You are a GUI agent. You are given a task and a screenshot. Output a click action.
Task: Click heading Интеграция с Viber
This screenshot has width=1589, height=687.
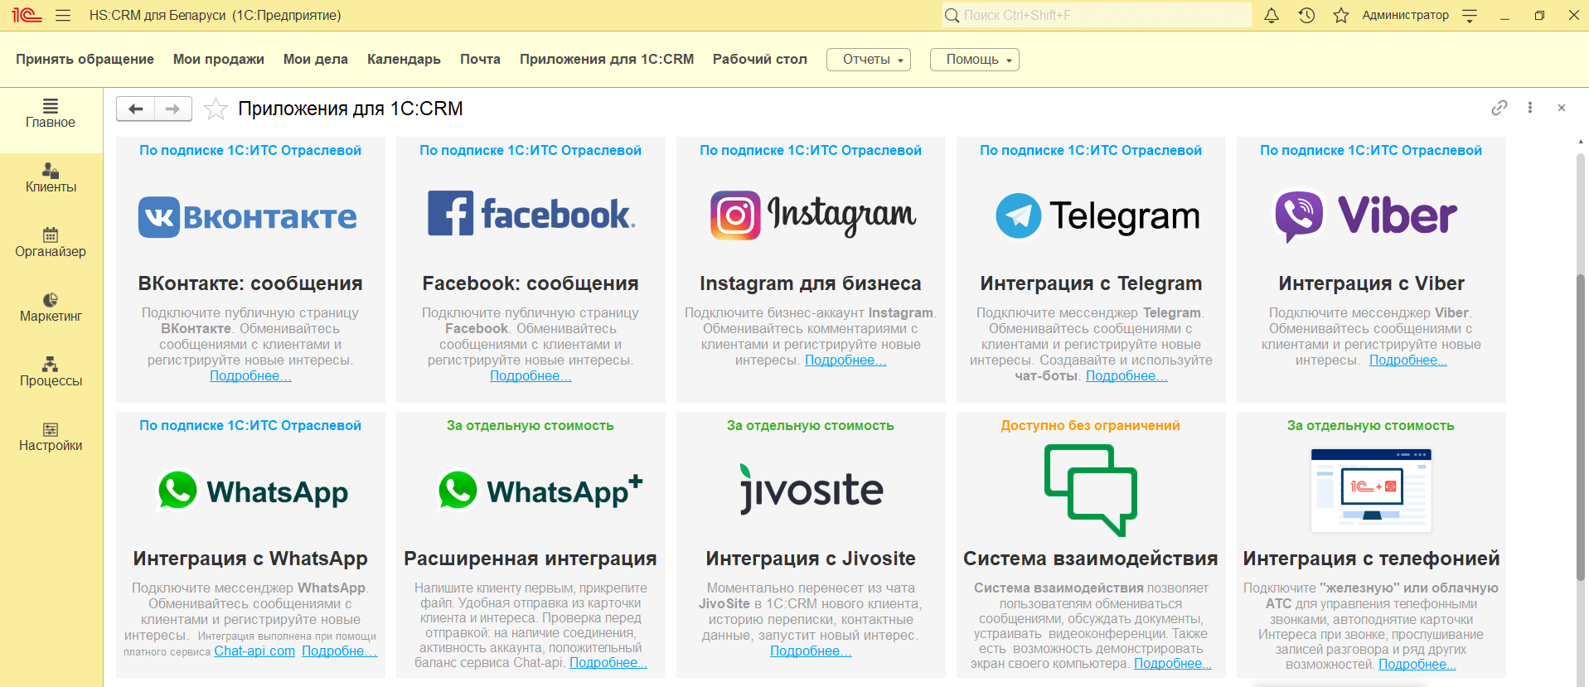pyautogui.click(x=1371, y=283)
